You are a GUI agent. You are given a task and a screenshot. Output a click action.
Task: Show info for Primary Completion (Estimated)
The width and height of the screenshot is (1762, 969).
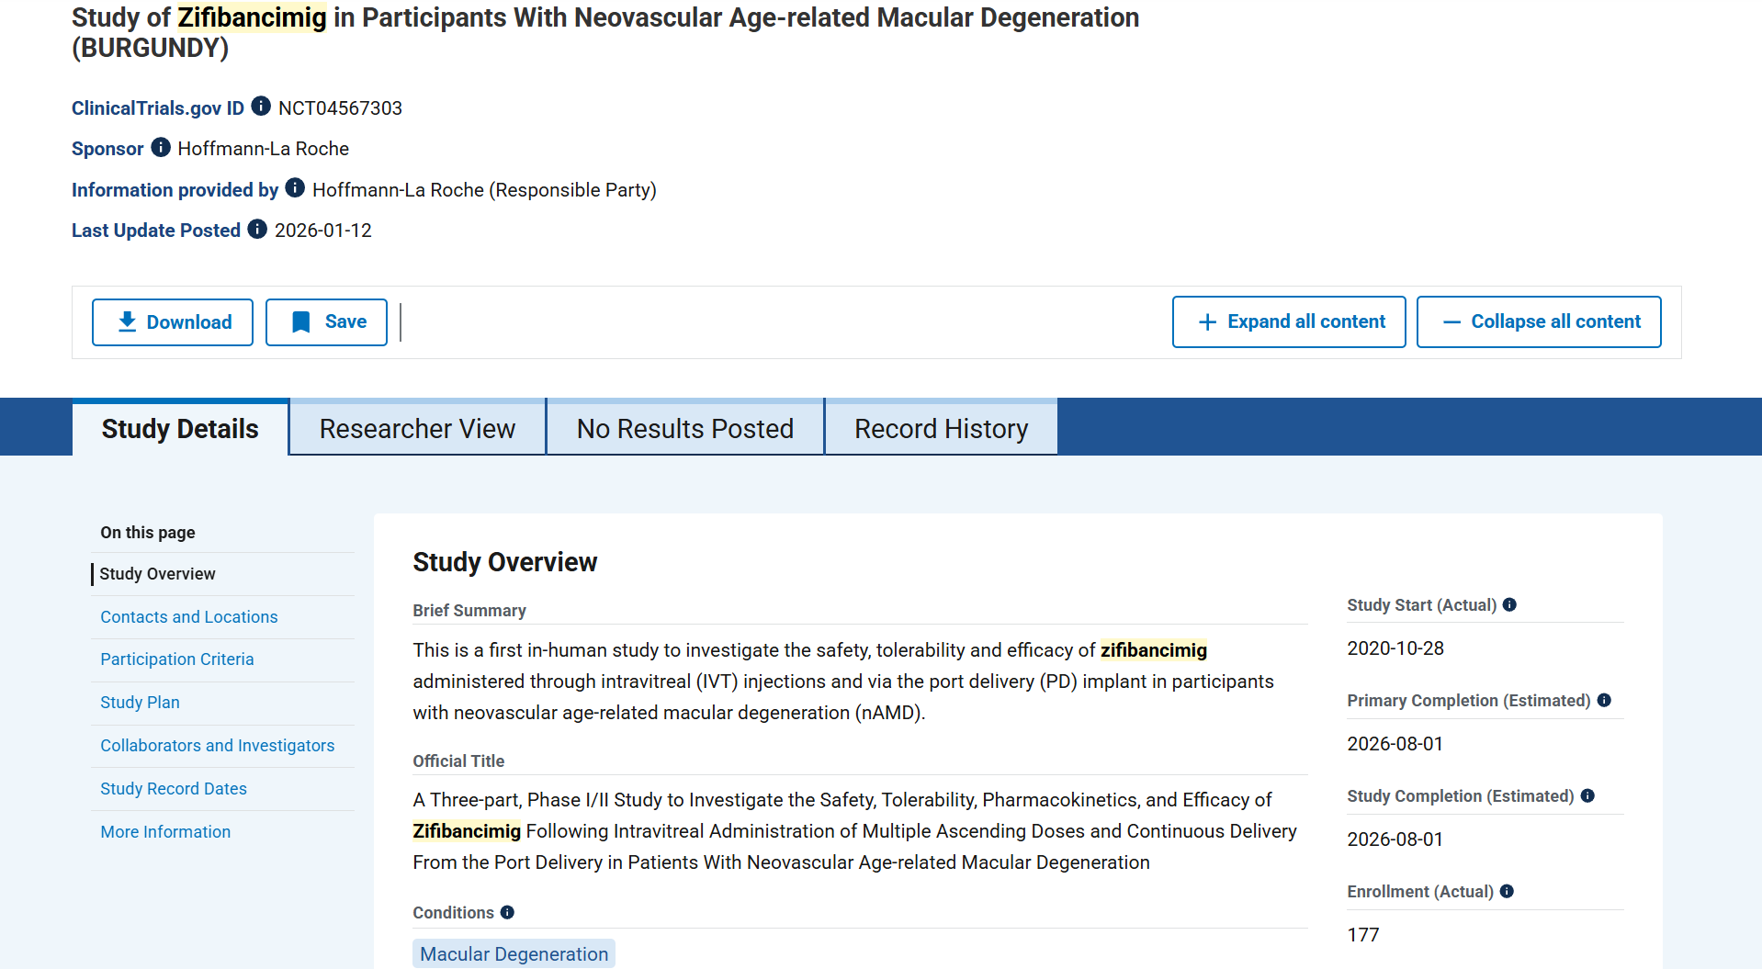(x=1604, y=700)
